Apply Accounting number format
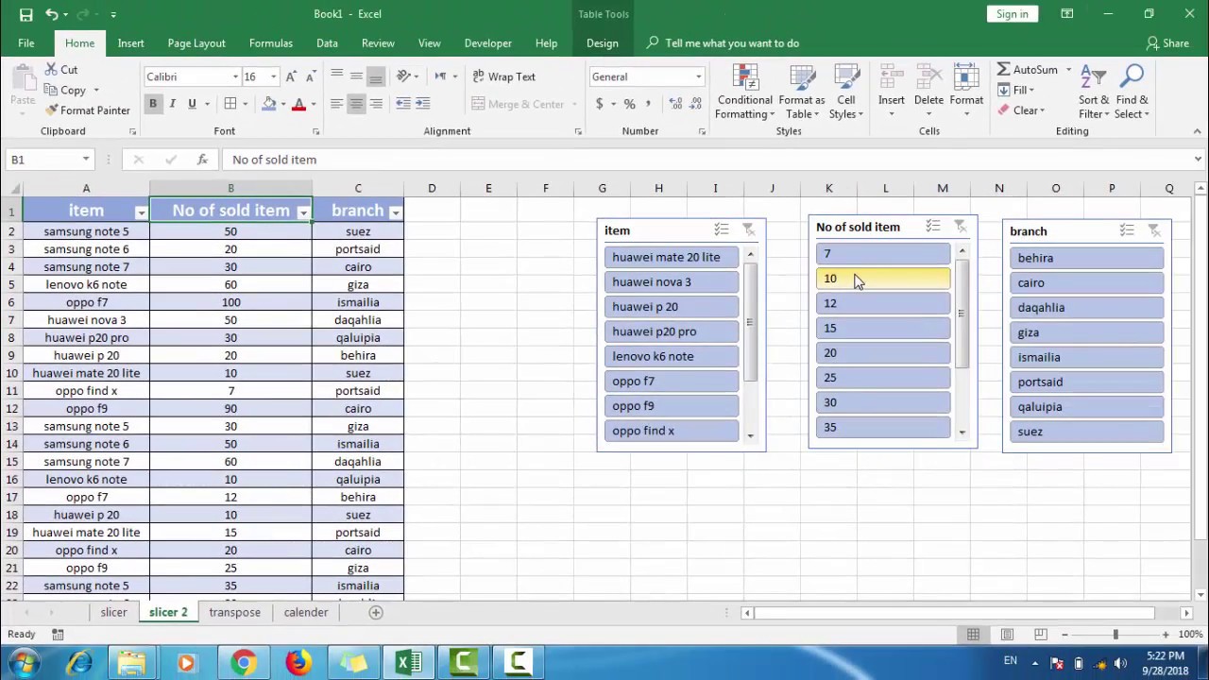This screenshot has height=680, width=1209. click(599, 104)
